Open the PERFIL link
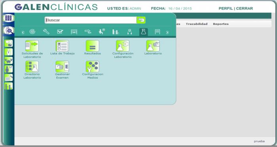Image resolution: width=277 pixels, height=147 pixels. click(x=226, y=8)
